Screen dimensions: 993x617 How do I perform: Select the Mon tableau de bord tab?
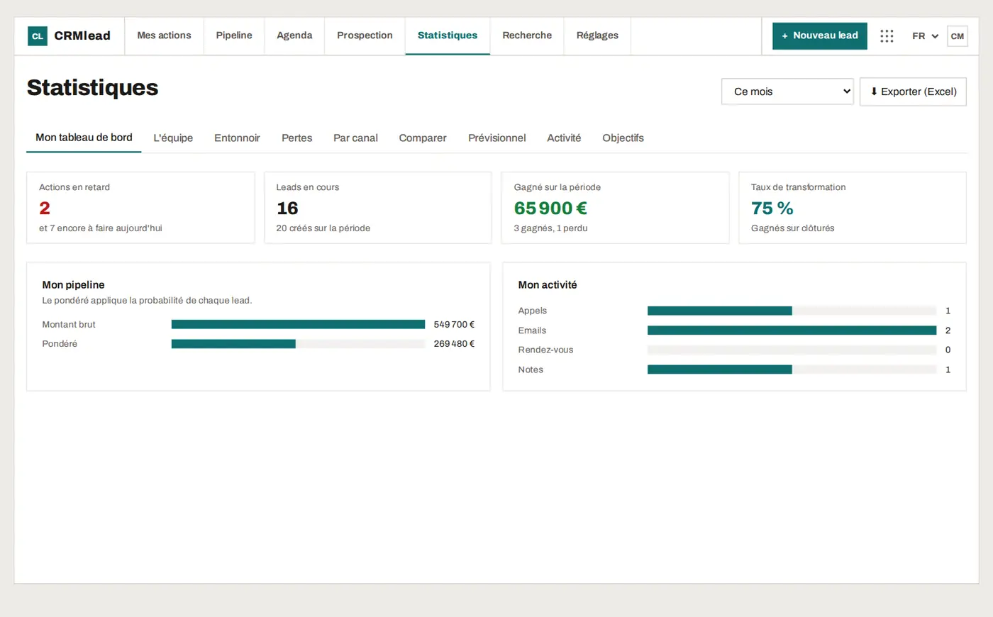pos(84,138)
